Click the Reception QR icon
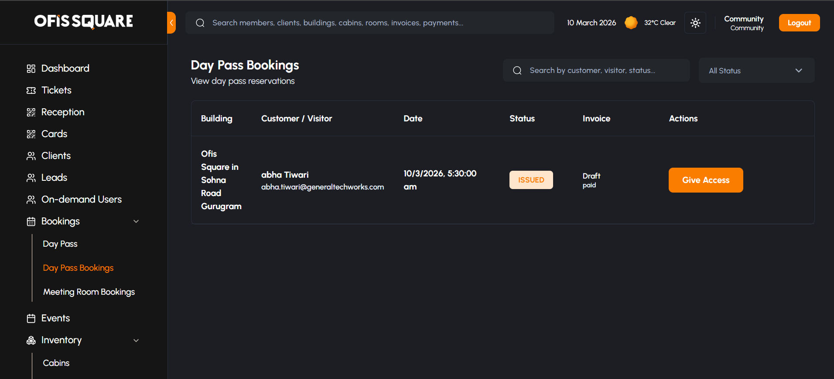The height and width of the screenshot is (379, 834). coord(31,112)
